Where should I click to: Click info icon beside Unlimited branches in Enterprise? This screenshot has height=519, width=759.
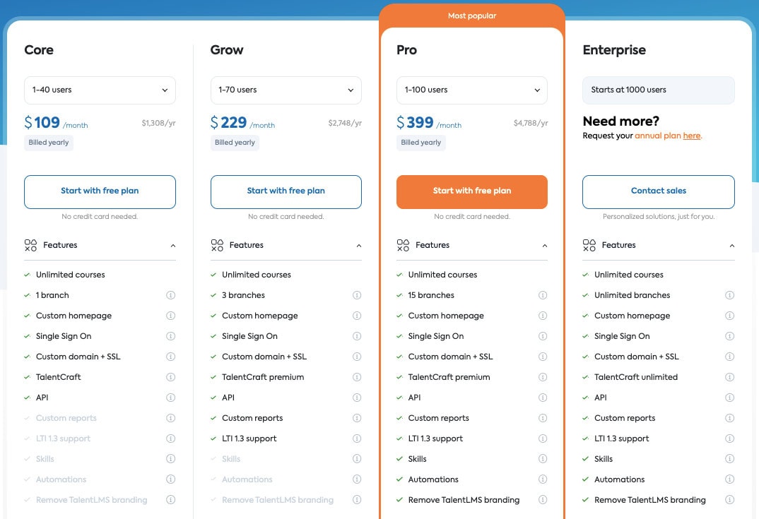(x=729, y=295)
